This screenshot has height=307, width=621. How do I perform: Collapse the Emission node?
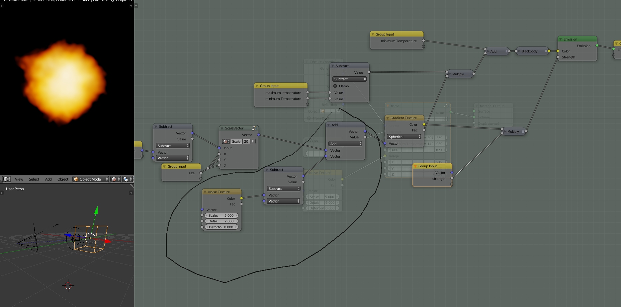coord(560,39)
